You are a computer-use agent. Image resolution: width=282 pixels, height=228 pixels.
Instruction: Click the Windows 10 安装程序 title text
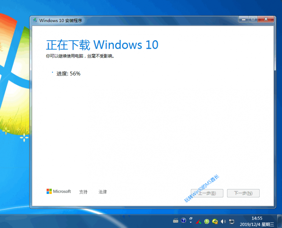[61, 21]
